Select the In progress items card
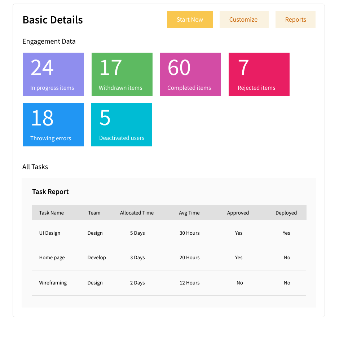Screen dimensions: 348x353 click(x=53, y=74)
